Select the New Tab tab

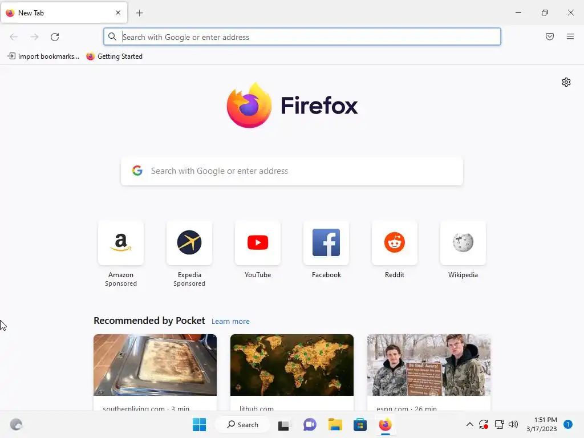[x=64, y=13]
